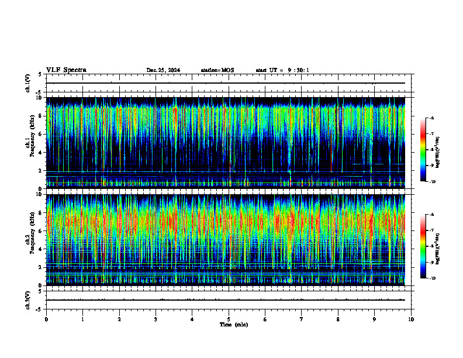463x358 pixels.
Task: Click the "Time (min)" axis title
Action: tap(234, 325)
